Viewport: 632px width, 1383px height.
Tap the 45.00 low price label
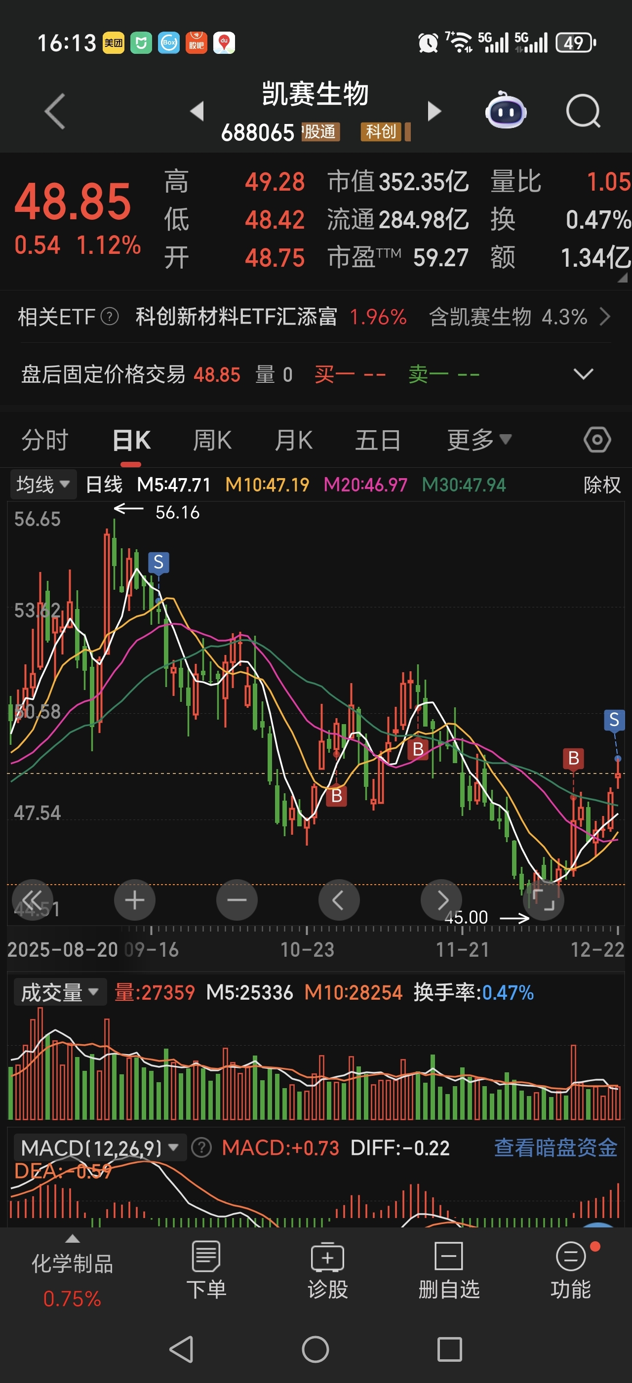coord(466,917)
